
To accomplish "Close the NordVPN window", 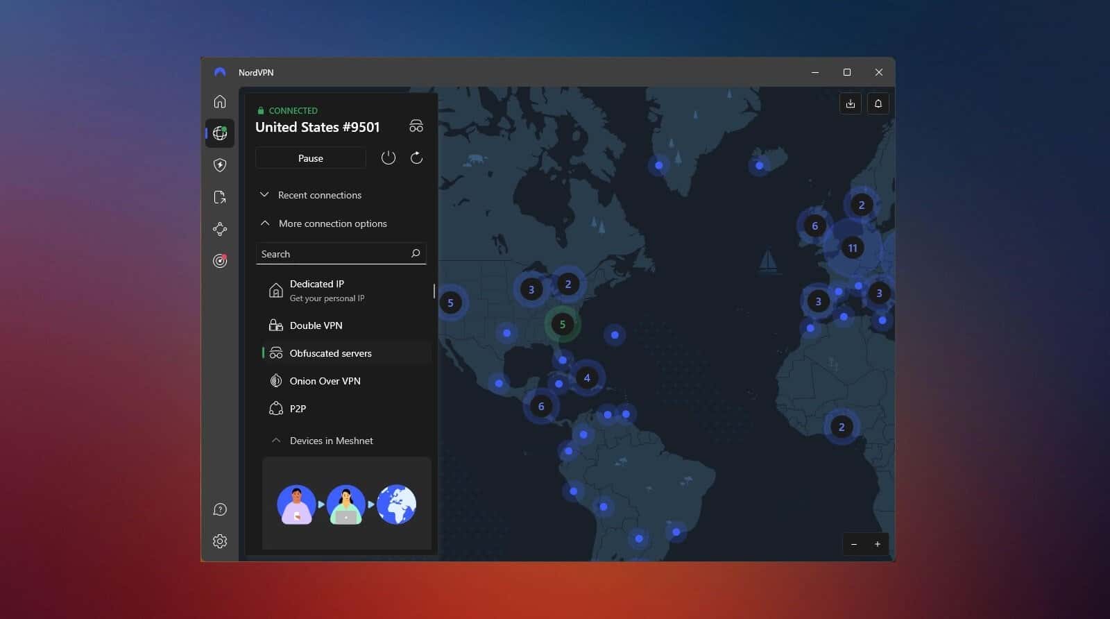I will pos(879,72).
